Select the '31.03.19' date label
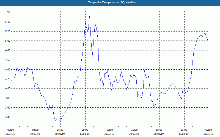Screen dimensions: 220x137 pyautogui.click(x=208, y=134)
